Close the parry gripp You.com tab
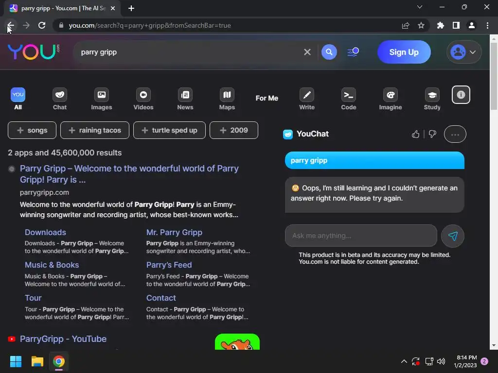Viewport: 498px width, 373px height. pyautogui.click(x=113, y=8)
